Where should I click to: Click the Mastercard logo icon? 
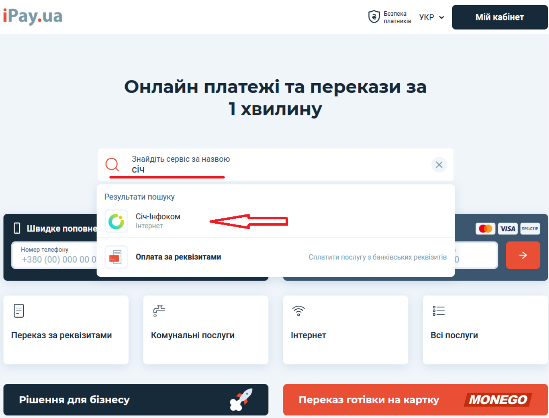tap(485, 228)
